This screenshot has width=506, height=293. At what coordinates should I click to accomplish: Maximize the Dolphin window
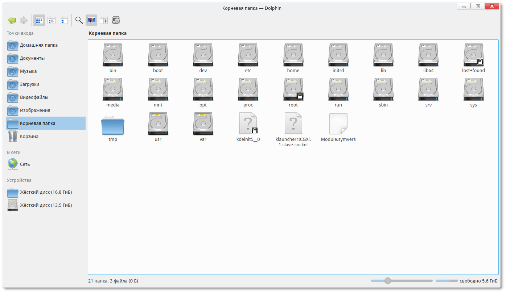click(478, 6)
